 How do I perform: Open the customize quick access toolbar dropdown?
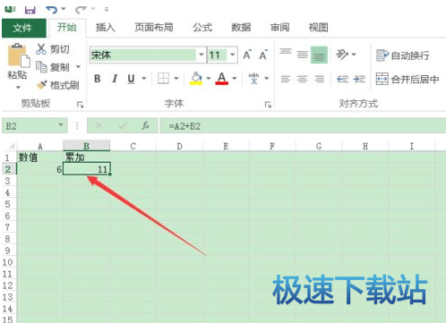[x=107, y=10]
